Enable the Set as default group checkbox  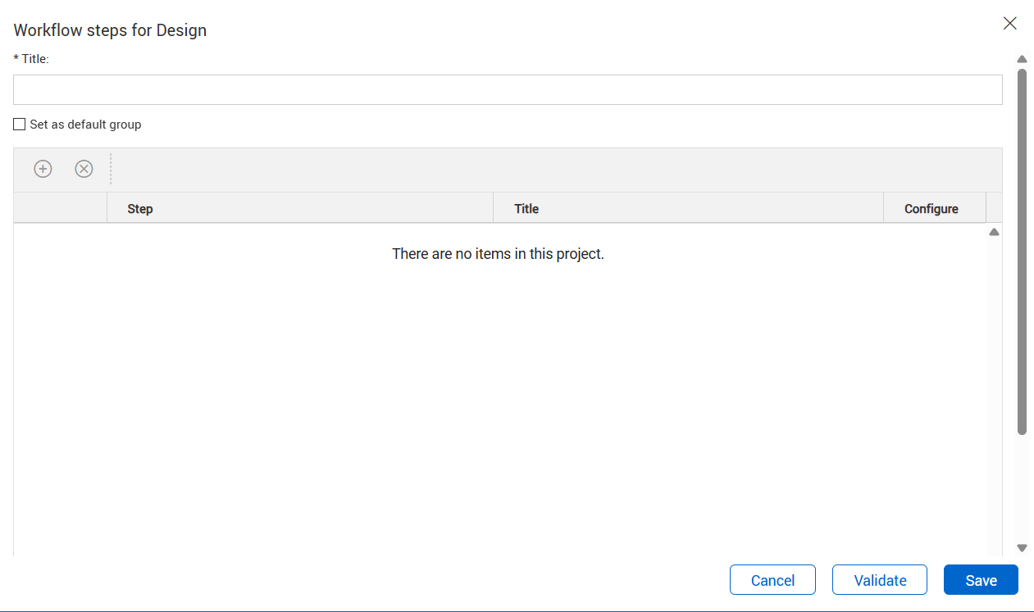click(20, 125)
